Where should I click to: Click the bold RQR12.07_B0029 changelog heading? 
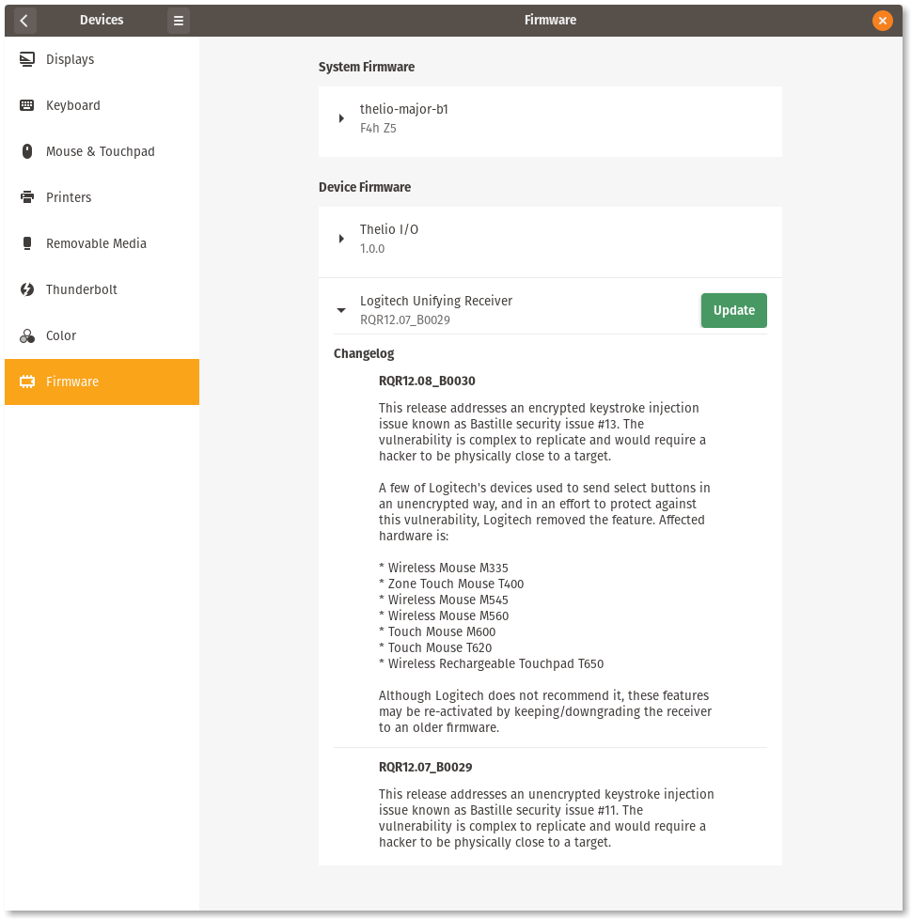pos(426,767)
